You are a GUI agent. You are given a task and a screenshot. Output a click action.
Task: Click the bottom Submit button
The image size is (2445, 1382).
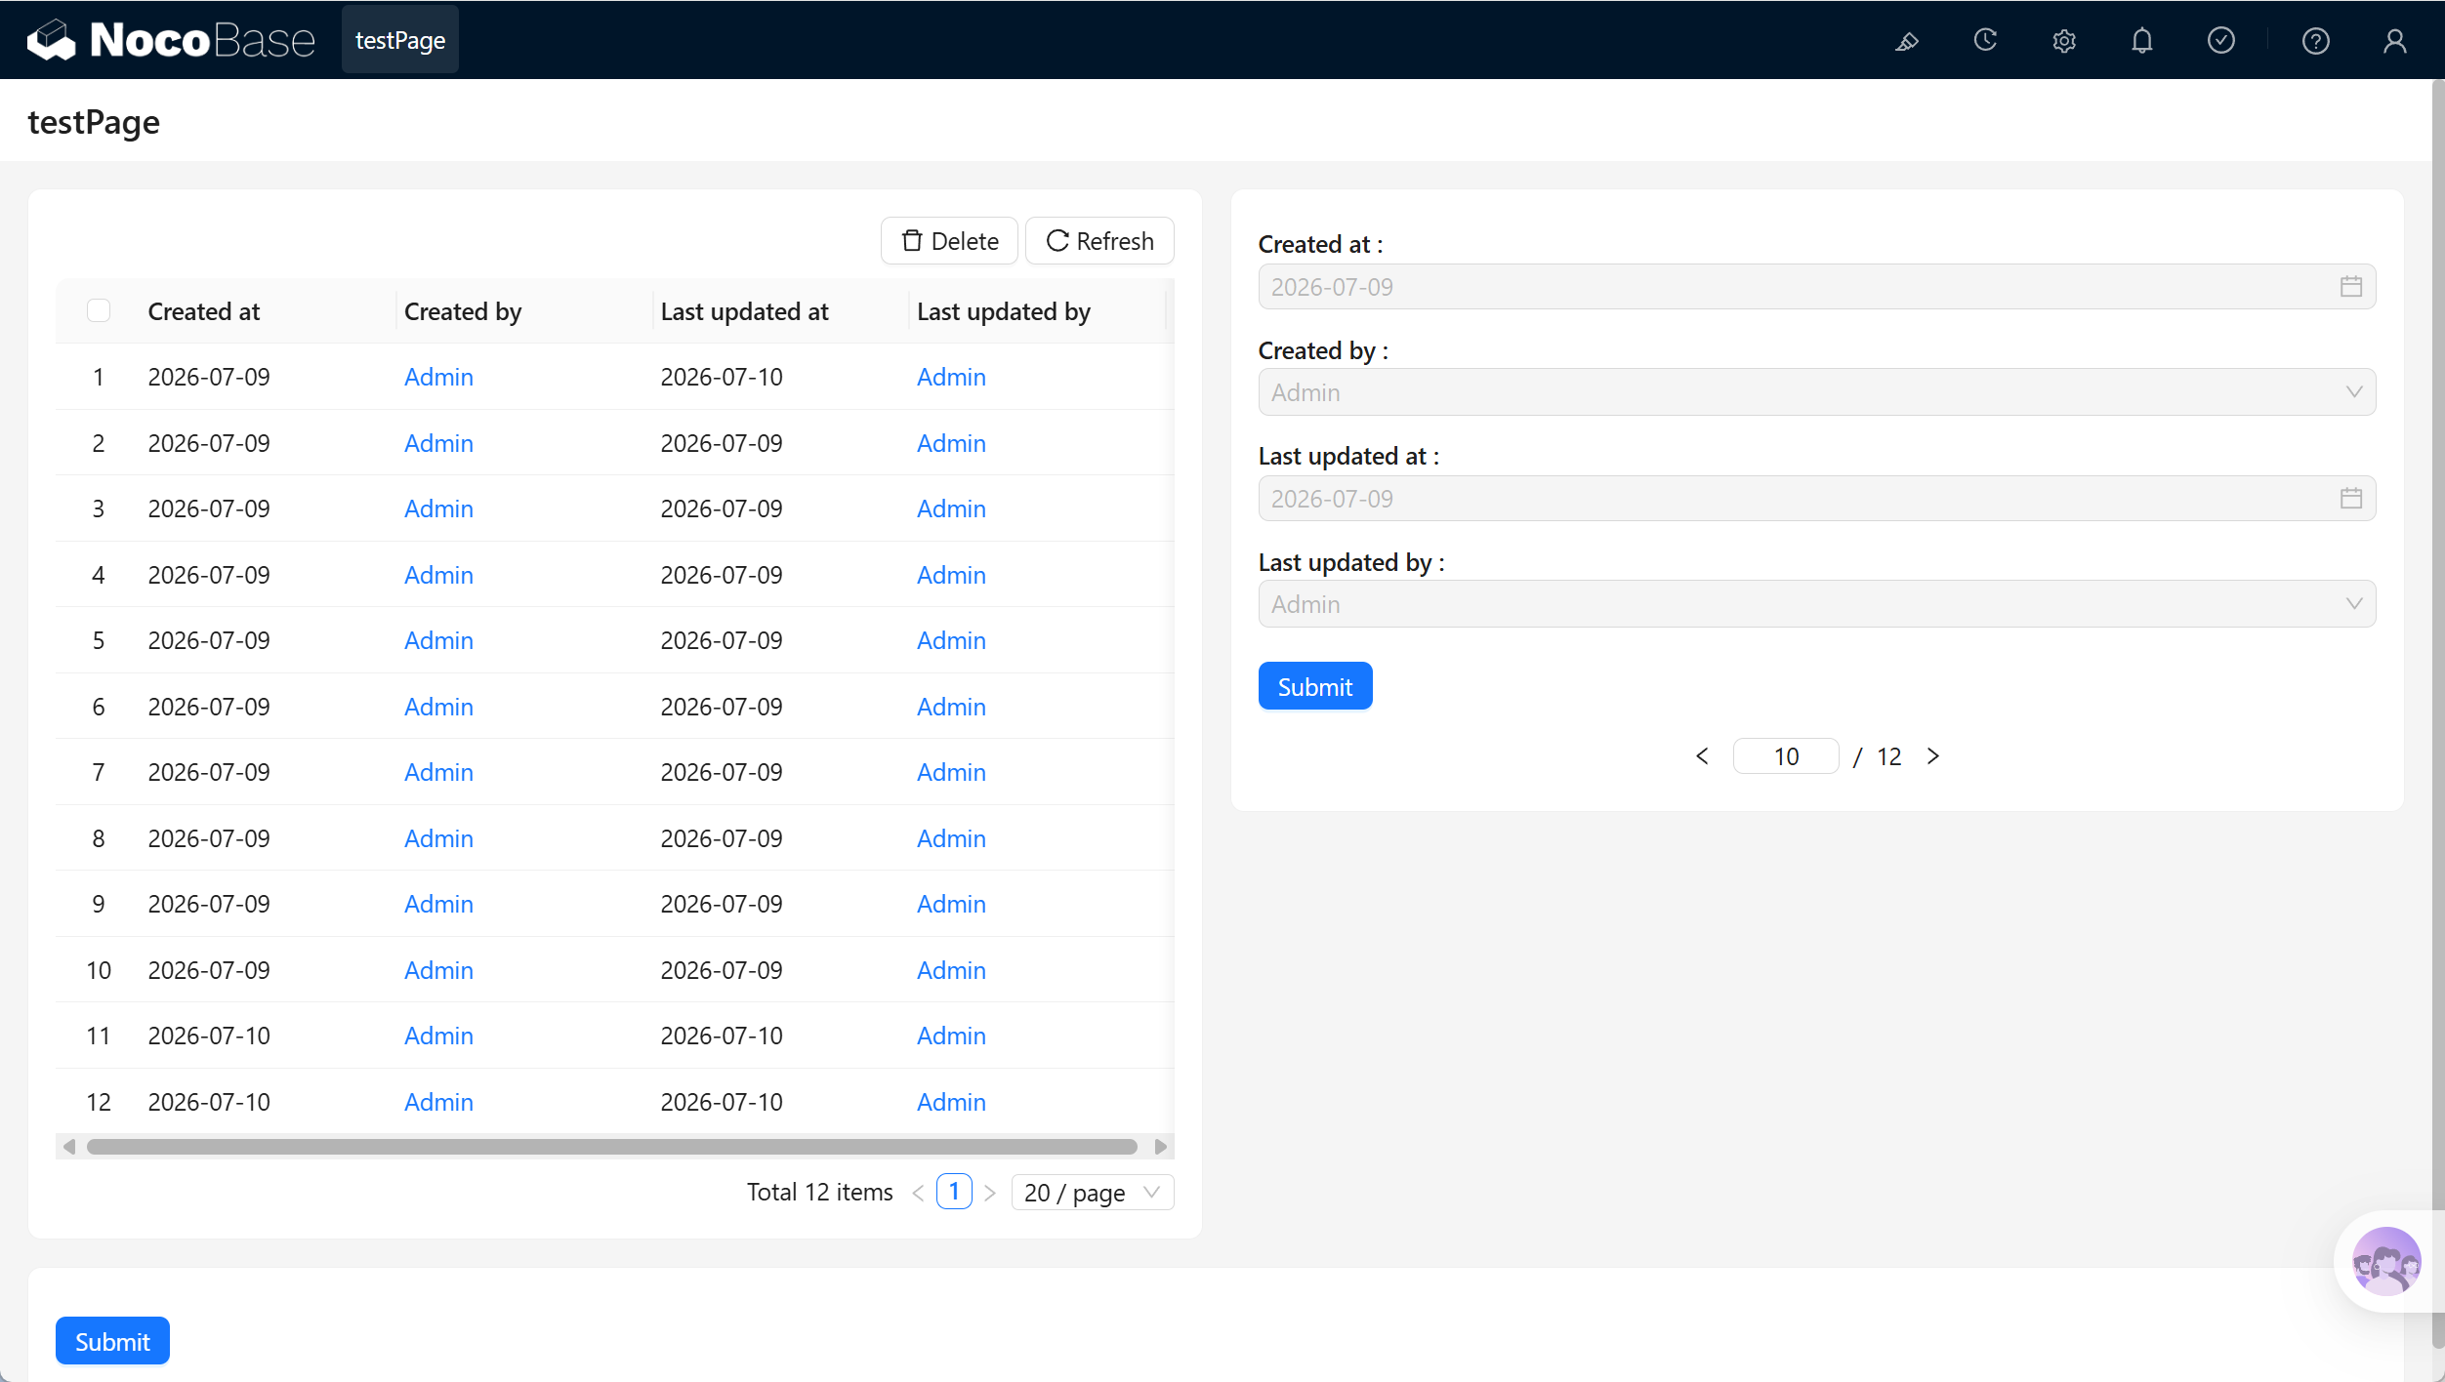[112, 1341]
